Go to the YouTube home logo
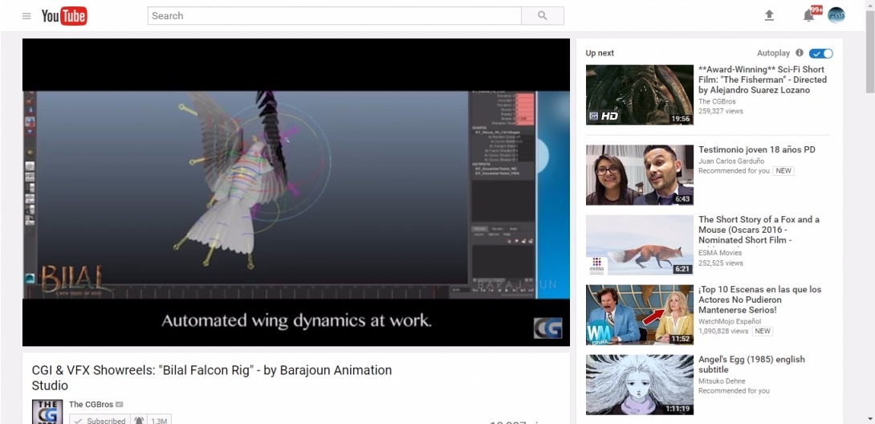 [x=64, y=15]
